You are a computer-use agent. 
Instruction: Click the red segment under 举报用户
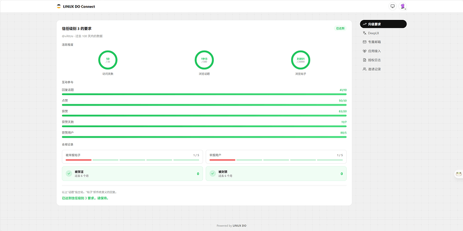click(222, 160)
